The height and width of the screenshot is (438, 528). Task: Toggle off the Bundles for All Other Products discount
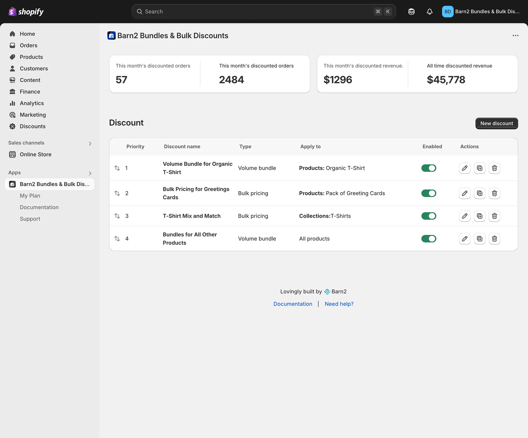428,239
